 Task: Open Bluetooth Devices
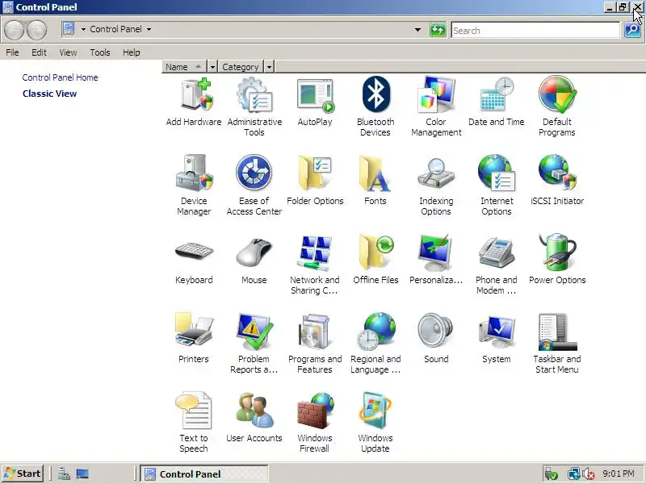click(375, 106)
